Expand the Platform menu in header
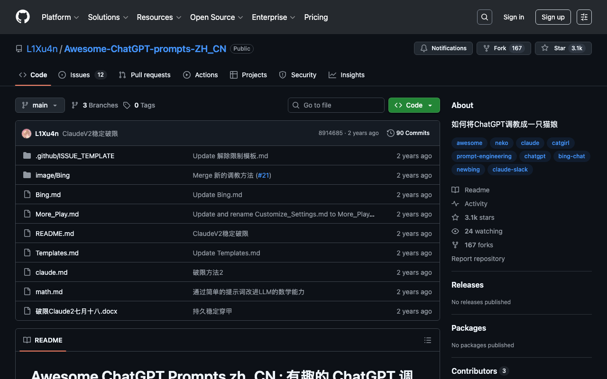 [60, 17]
